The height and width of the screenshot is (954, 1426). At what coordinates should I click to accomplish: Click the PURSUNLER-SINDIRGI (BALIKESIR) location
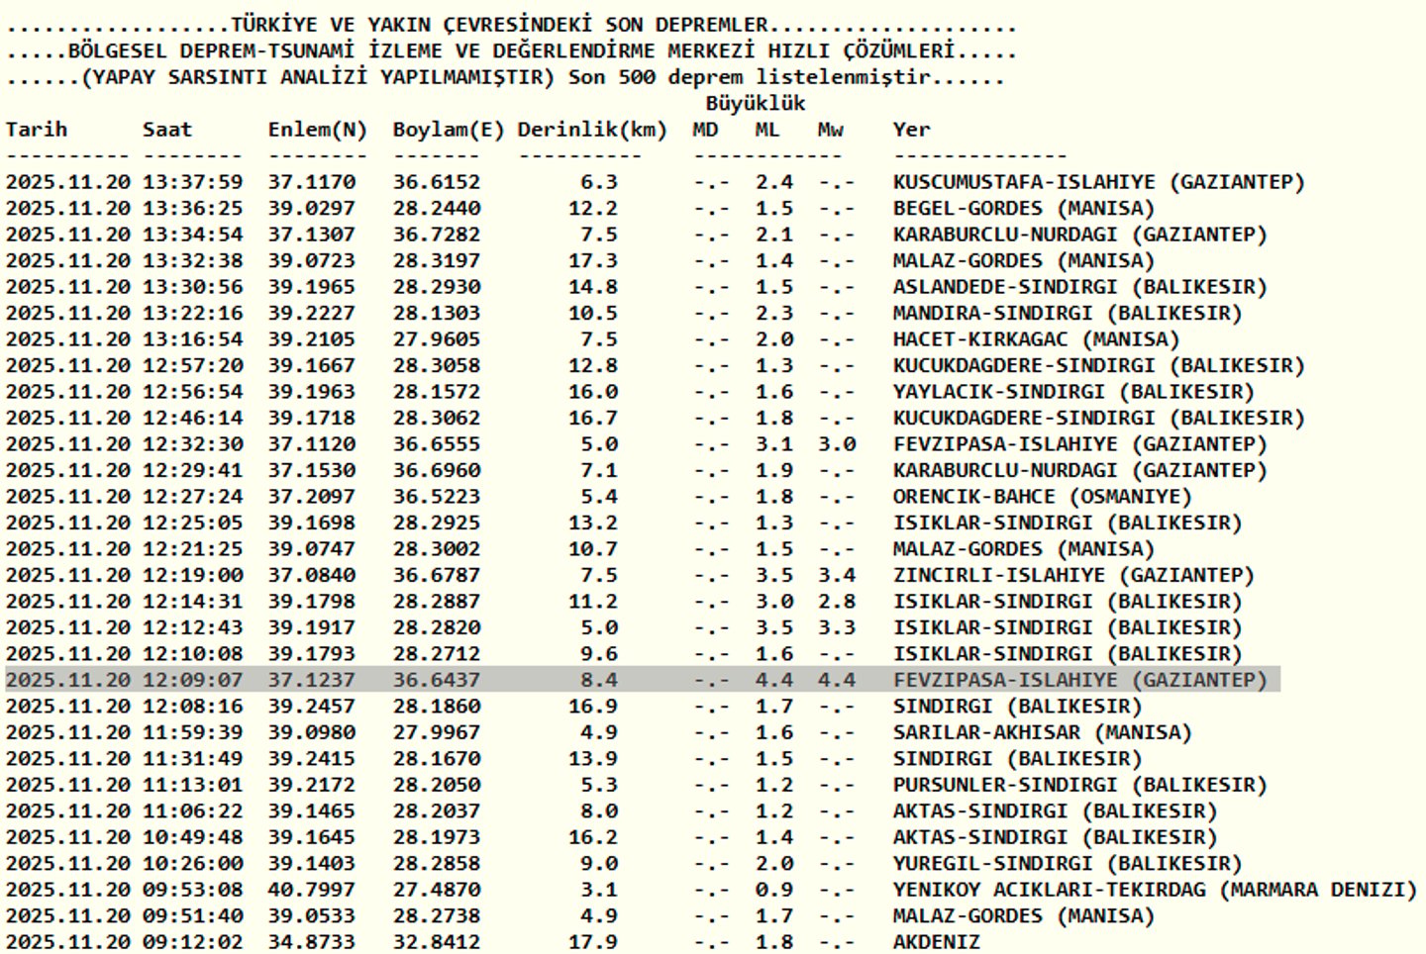(1079, 785)
